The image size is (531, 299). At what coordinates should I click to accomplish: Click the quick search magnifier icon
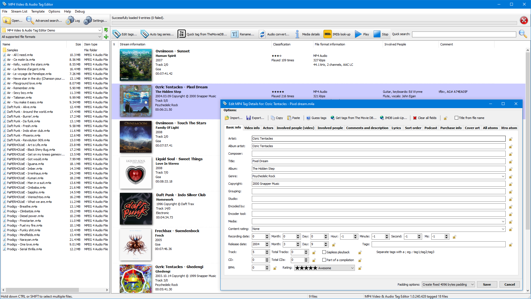pyautogui.click(x=523, y=34)
